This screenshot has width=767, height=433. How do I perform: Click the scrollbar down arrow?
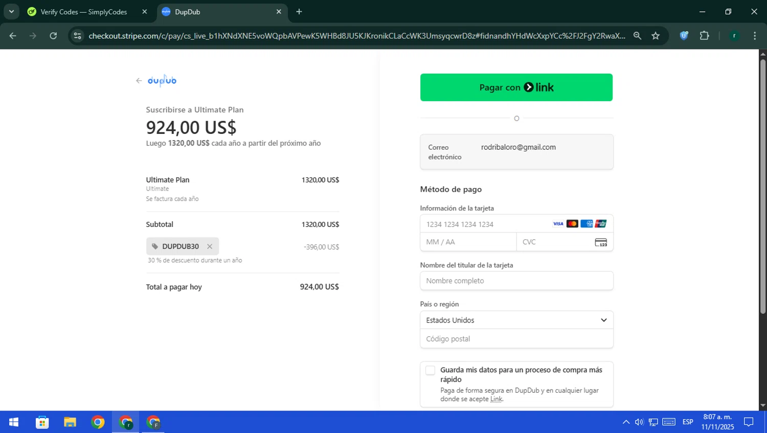[x=763, y=406]
